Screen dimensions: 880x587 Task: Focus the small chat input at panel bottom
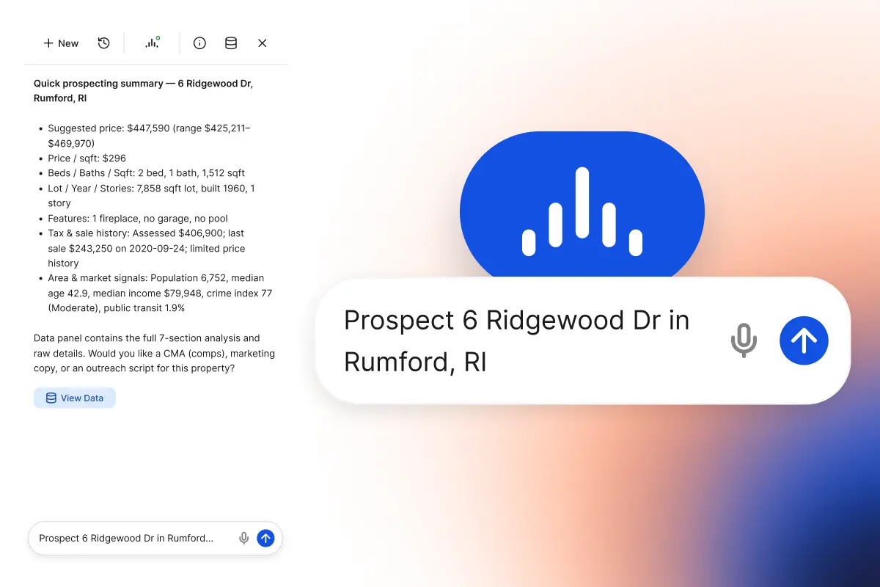pyautogui.click(x=132, y=539)
